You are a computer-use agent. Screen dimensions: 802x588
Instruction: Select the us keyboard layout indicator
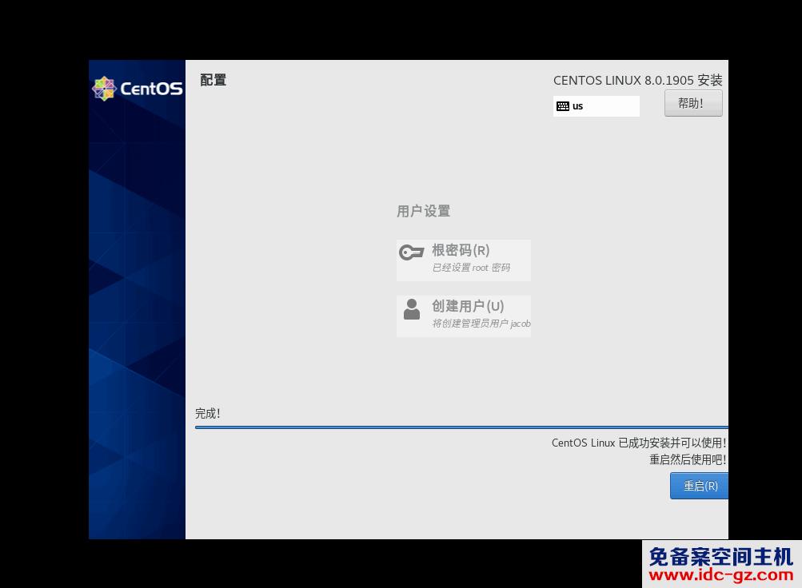pos(596,106)
